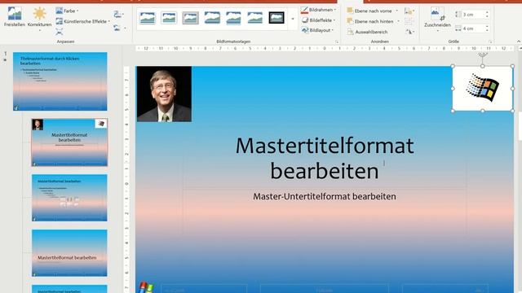Select the third layout thumbnail with content icons
Image resolution: width=522 pixels, height=293 pixels.
coord(69,198)
